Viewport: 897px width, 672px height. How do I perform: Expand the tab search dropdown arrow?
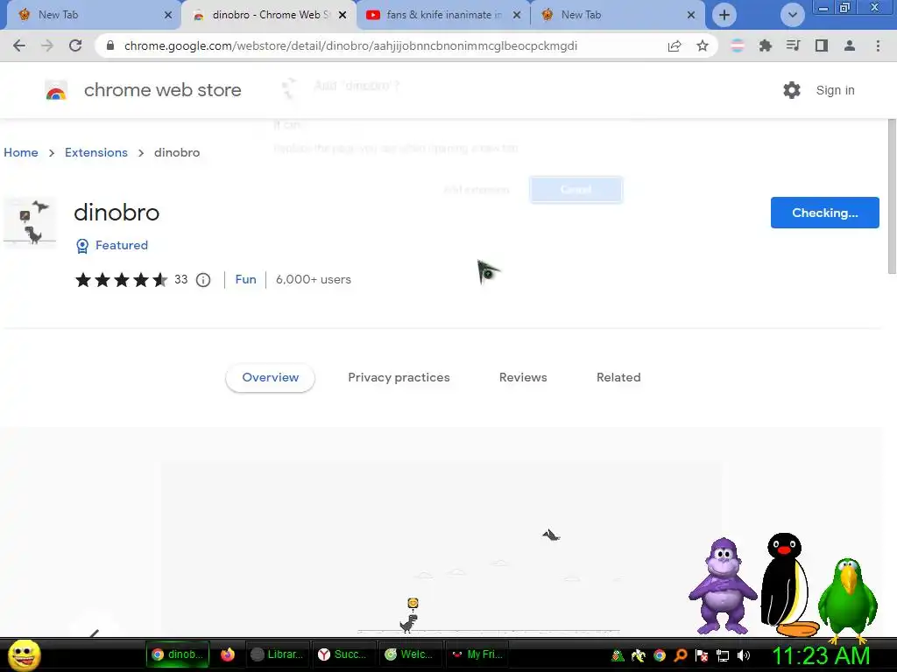(x=792, y=15)
